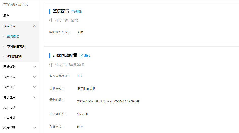Click the 15 分钟 file duration value

coord(82,114)
